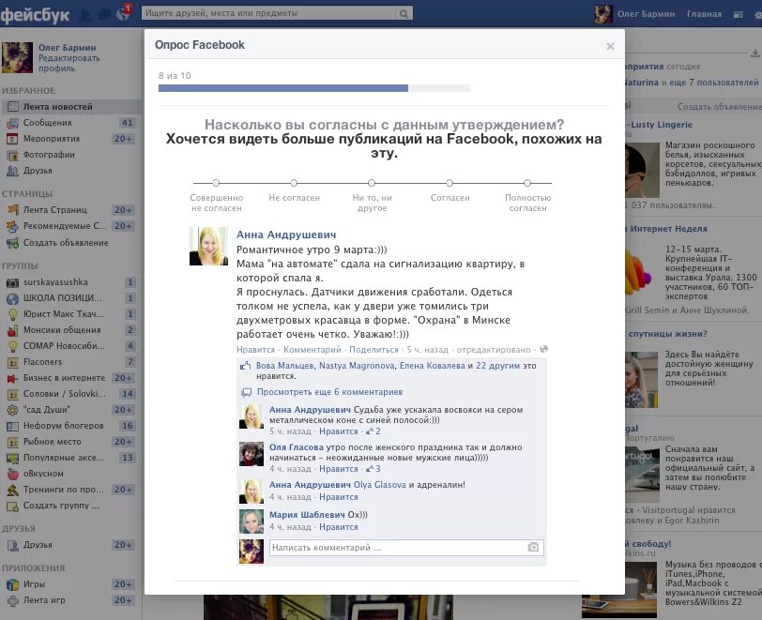Screen dimensions: 762x620
Task: Open Интернет Неделя ad title
Action: (668, 228)
